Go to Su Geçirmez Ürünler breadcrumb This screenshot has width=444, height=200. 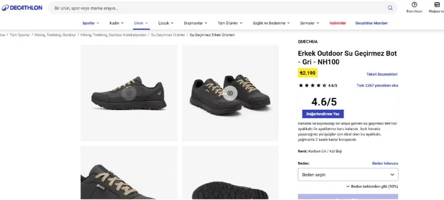point(168,35)
